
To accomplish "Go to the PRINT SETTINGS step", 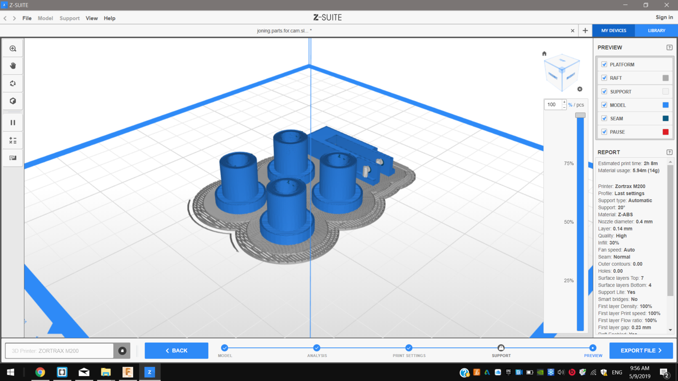I will pos(409,348).
